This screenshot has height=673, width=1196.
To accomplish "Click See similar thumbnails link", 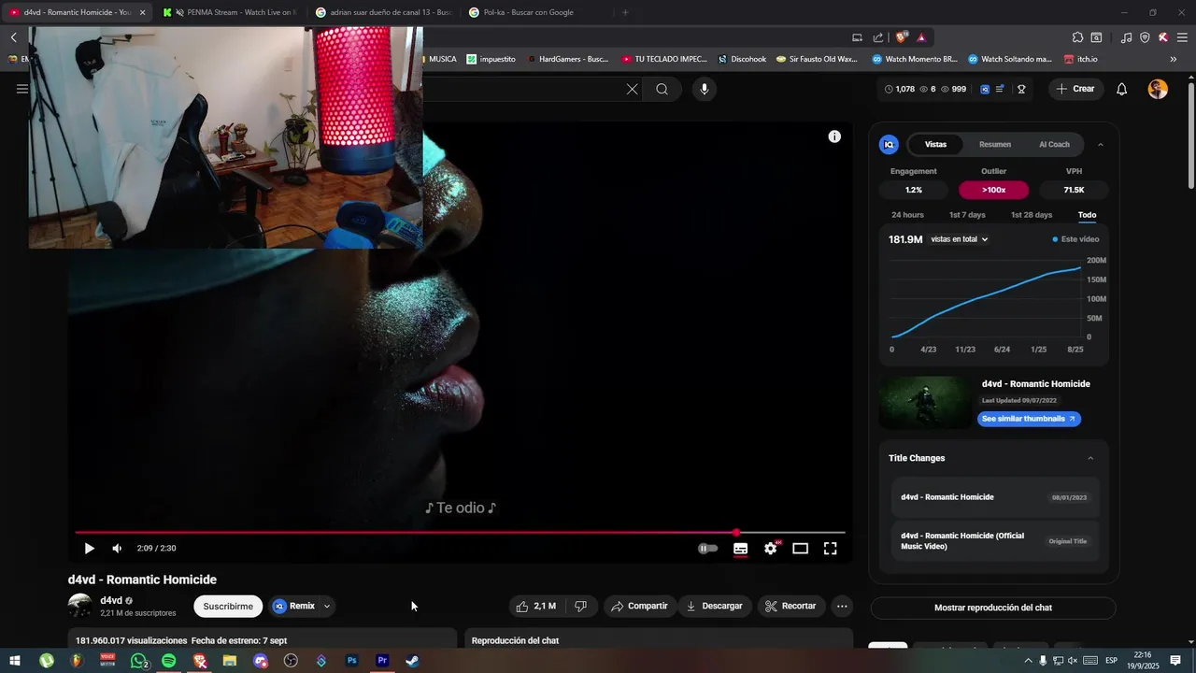I will [1029, 419].
